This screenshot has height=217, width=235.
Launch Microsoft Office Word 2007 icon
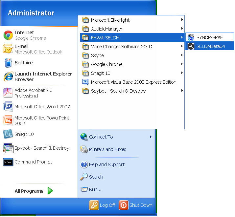(x=8, y=107)
